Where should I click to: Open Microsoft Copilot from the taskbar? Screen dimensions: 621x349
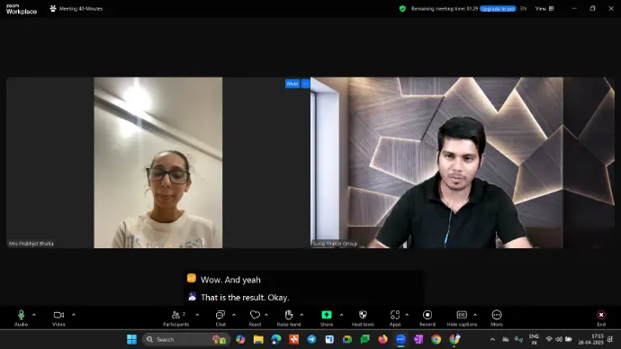[x=240, y=339]
